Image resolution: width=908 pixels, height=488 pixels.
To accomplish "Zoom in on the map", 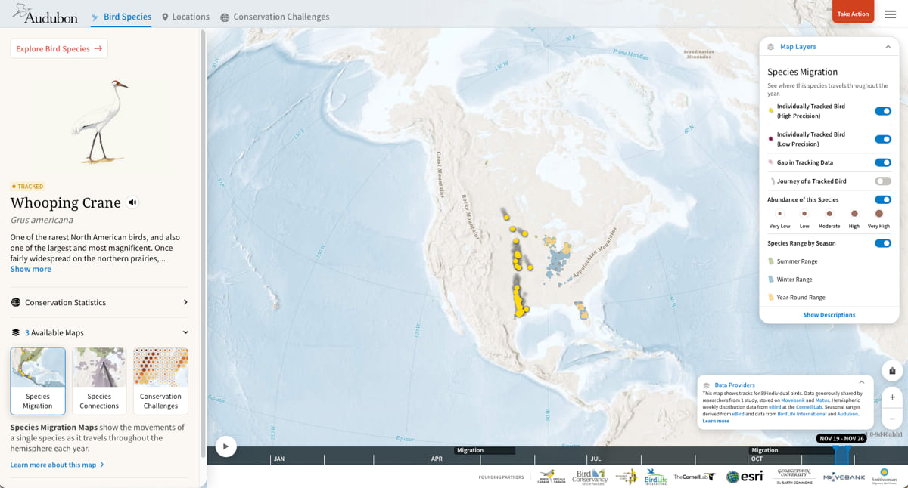I will click(891, 397).
